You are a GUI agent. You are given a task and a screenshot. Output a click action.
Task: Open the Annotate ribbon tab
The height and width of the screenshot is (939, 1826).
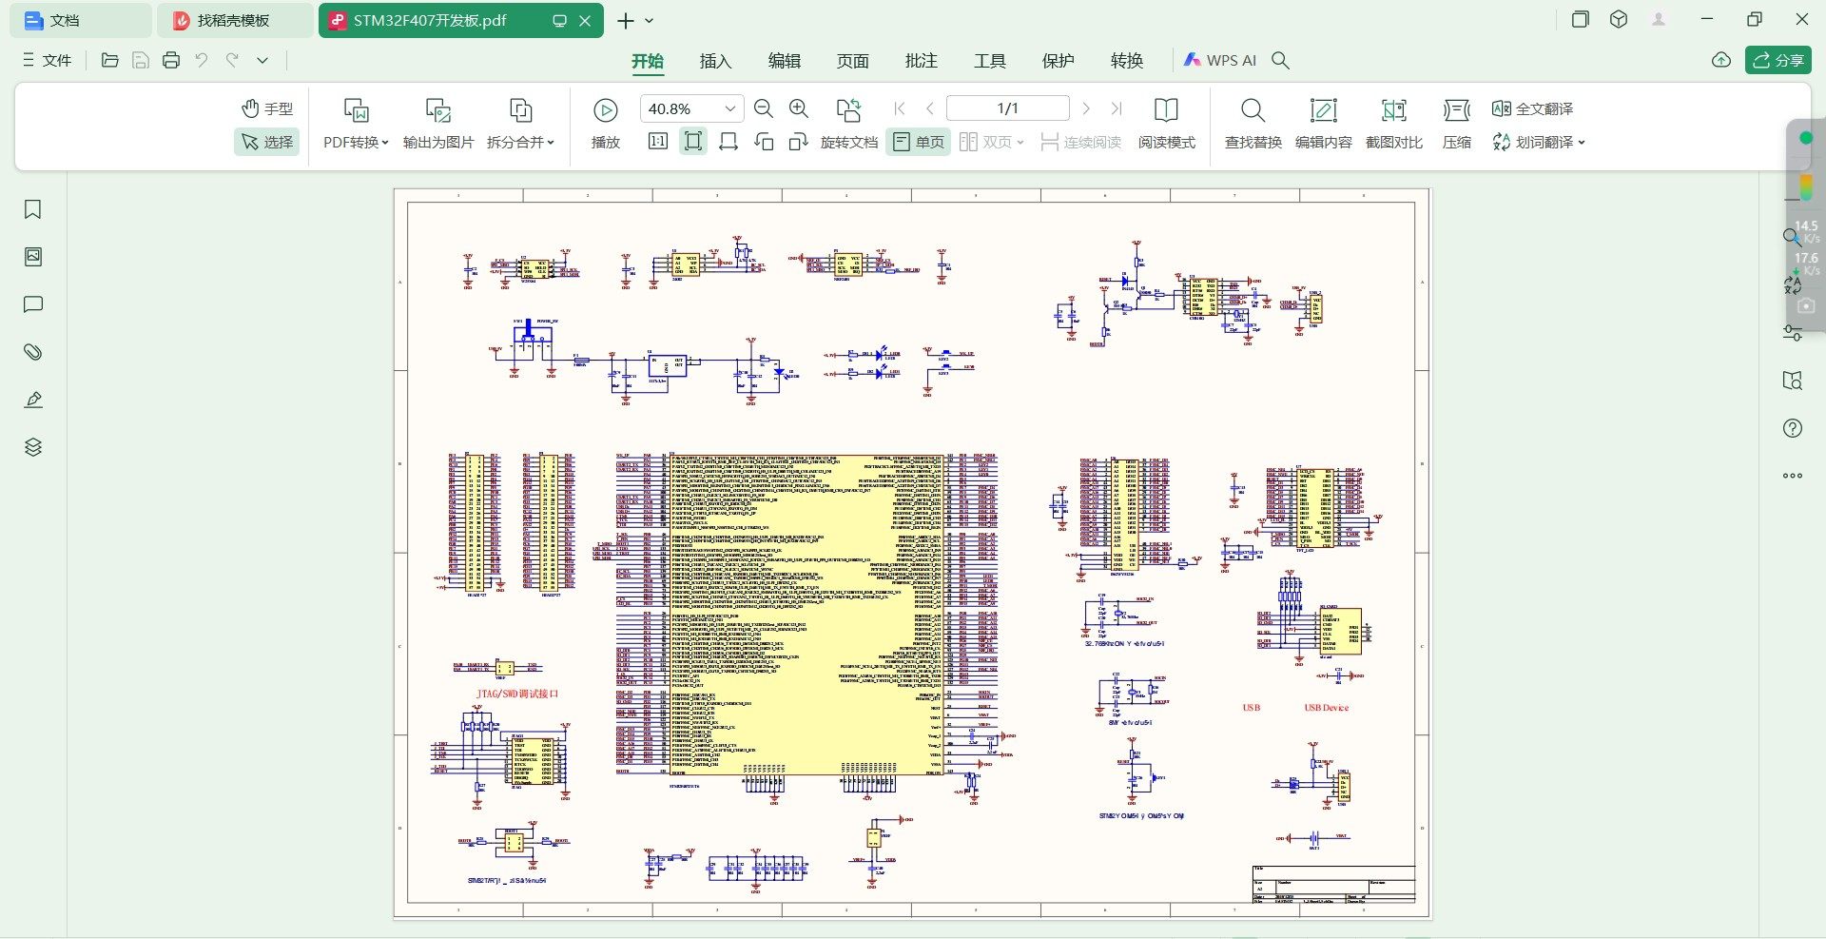[921, 61]
